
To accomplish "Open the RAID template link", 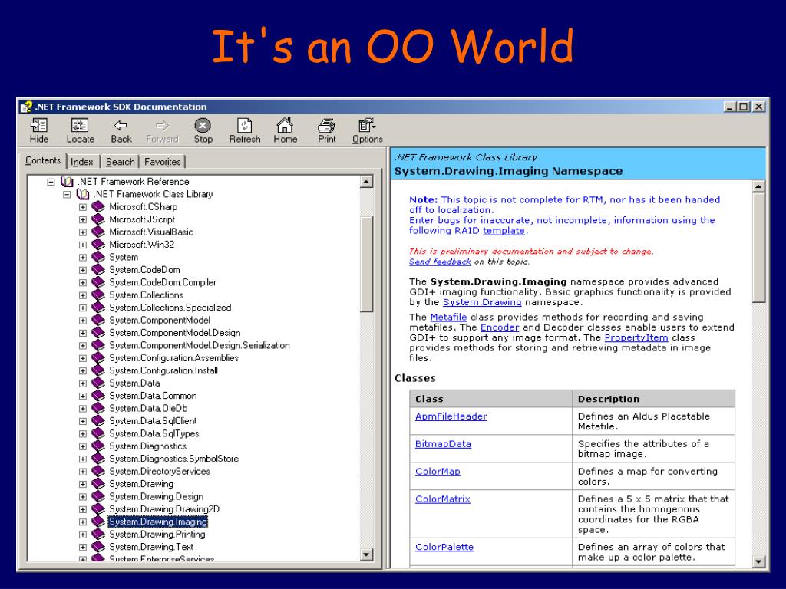I will [504, 230].
